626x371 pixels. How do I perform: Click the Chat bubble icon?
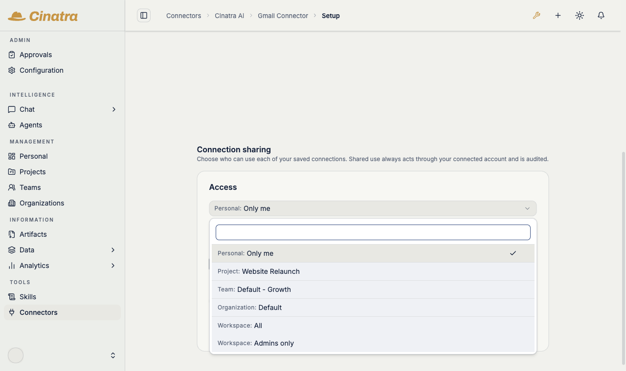point(12,109)
